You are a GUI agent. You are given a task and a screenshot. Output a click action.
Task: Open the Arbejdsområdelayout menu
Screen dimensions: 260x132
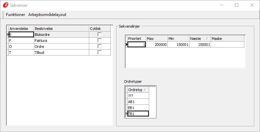47,15
